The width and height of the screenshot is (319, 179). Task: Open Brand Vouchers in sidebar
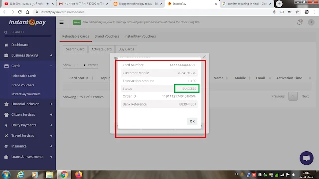(23, 85)
